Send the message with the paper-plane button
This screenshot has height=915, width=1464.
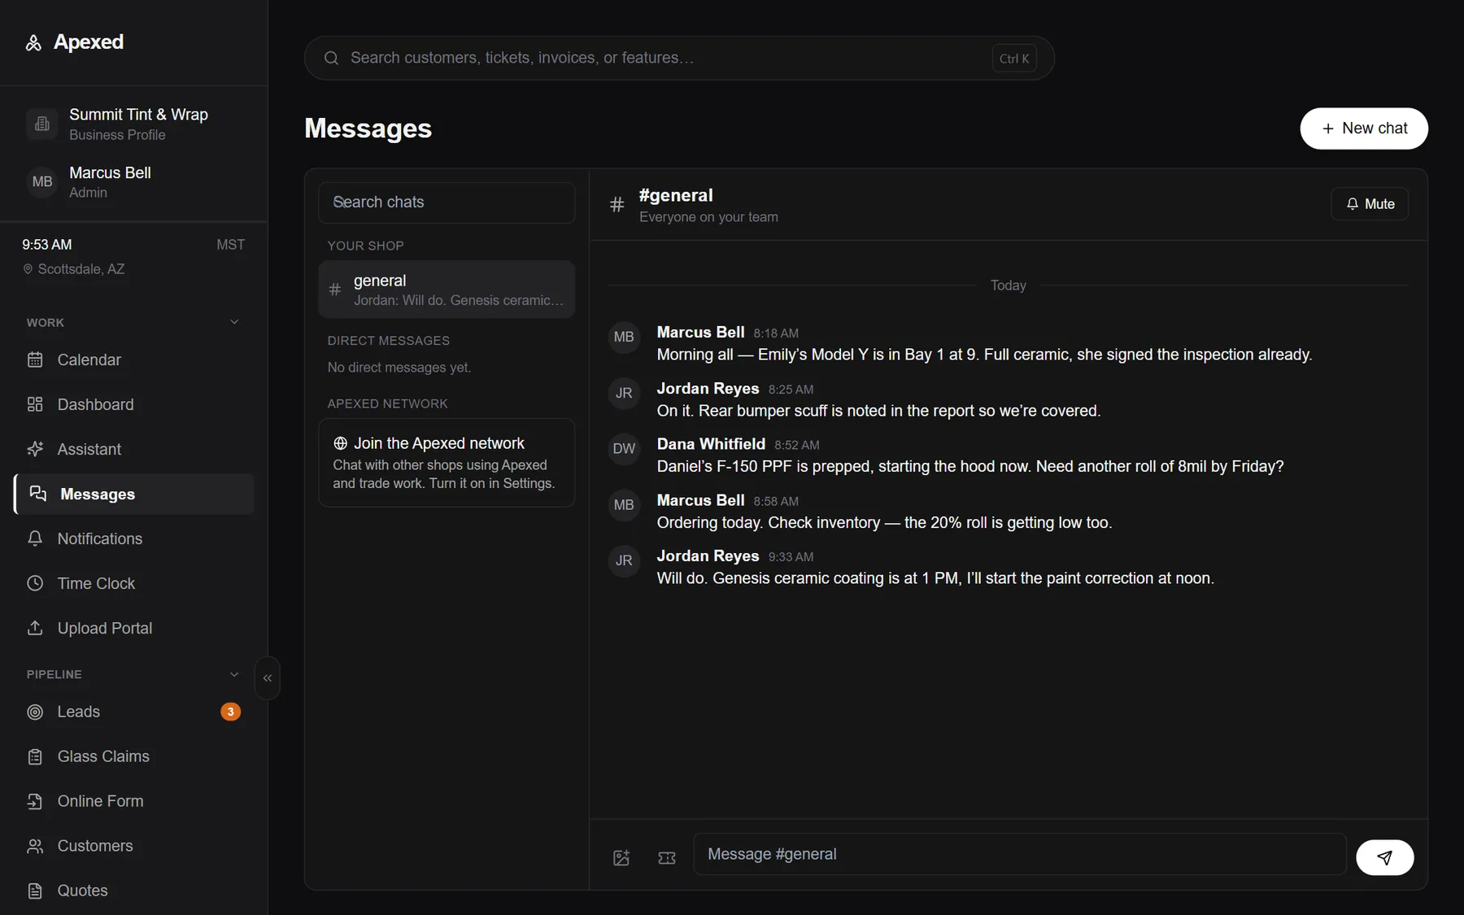1385,857
